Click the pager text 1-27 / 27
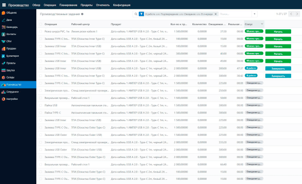This screenshot has width=302, height=184. (x=281, y=14)
